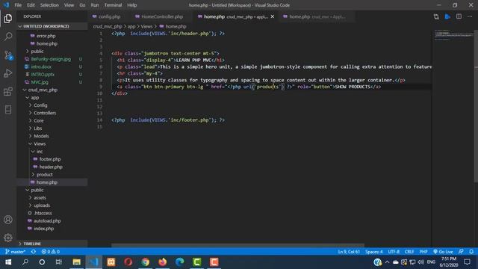Click the Open Changes icon in editor toolbar
478x269 pixels.
pyautogui.click(x=436, y=16)
